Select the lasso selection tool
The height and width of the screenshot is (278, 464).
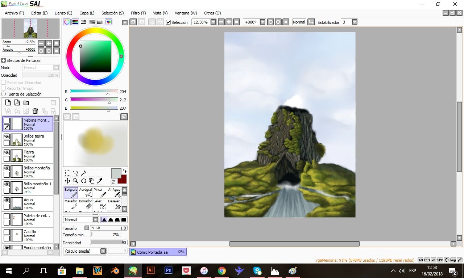(75, 173)
